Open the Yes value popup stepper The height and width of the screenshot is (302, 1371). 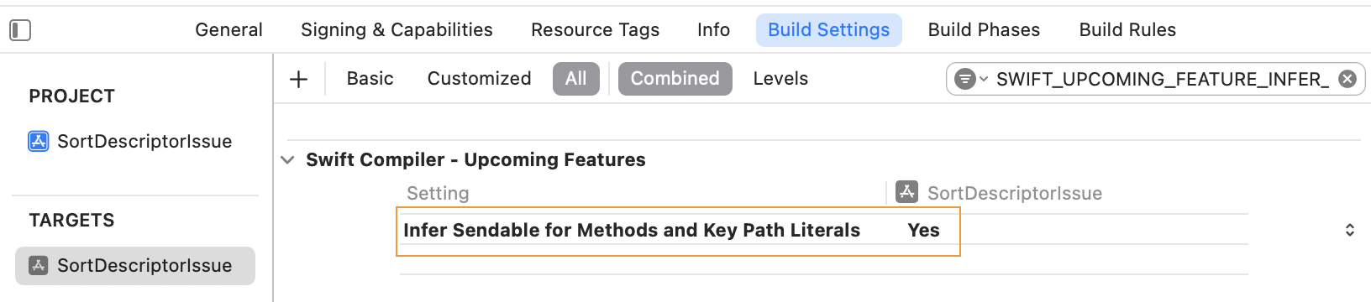click(x=1349, y=230)
